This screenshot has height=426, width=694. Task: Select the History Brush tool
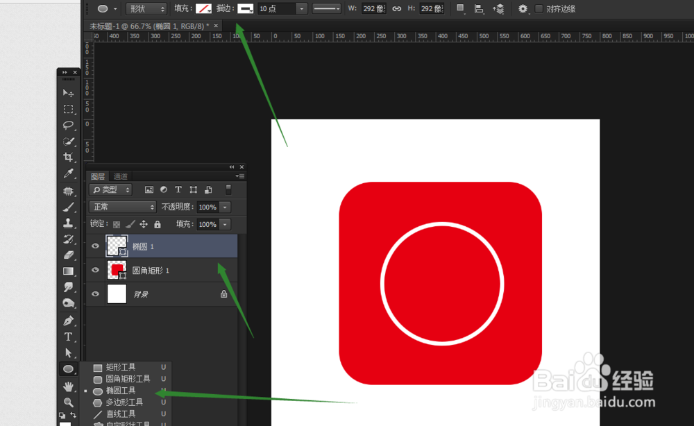pyautogui.click(x=68, y=239)
